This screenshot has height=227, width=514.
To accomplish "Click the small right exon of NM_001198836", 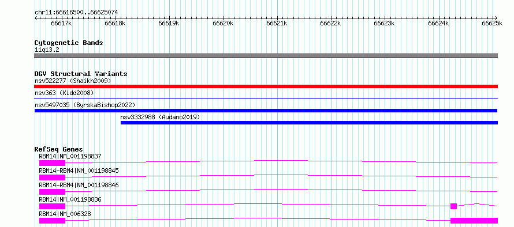I will (454, 206).
